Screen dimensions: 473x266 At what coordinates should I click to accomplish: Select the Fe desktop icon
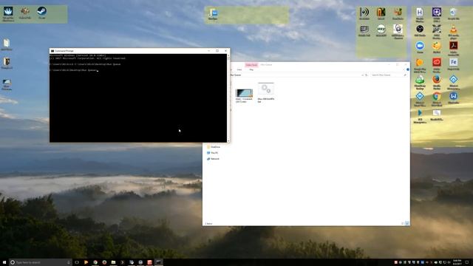click(453, 64)
